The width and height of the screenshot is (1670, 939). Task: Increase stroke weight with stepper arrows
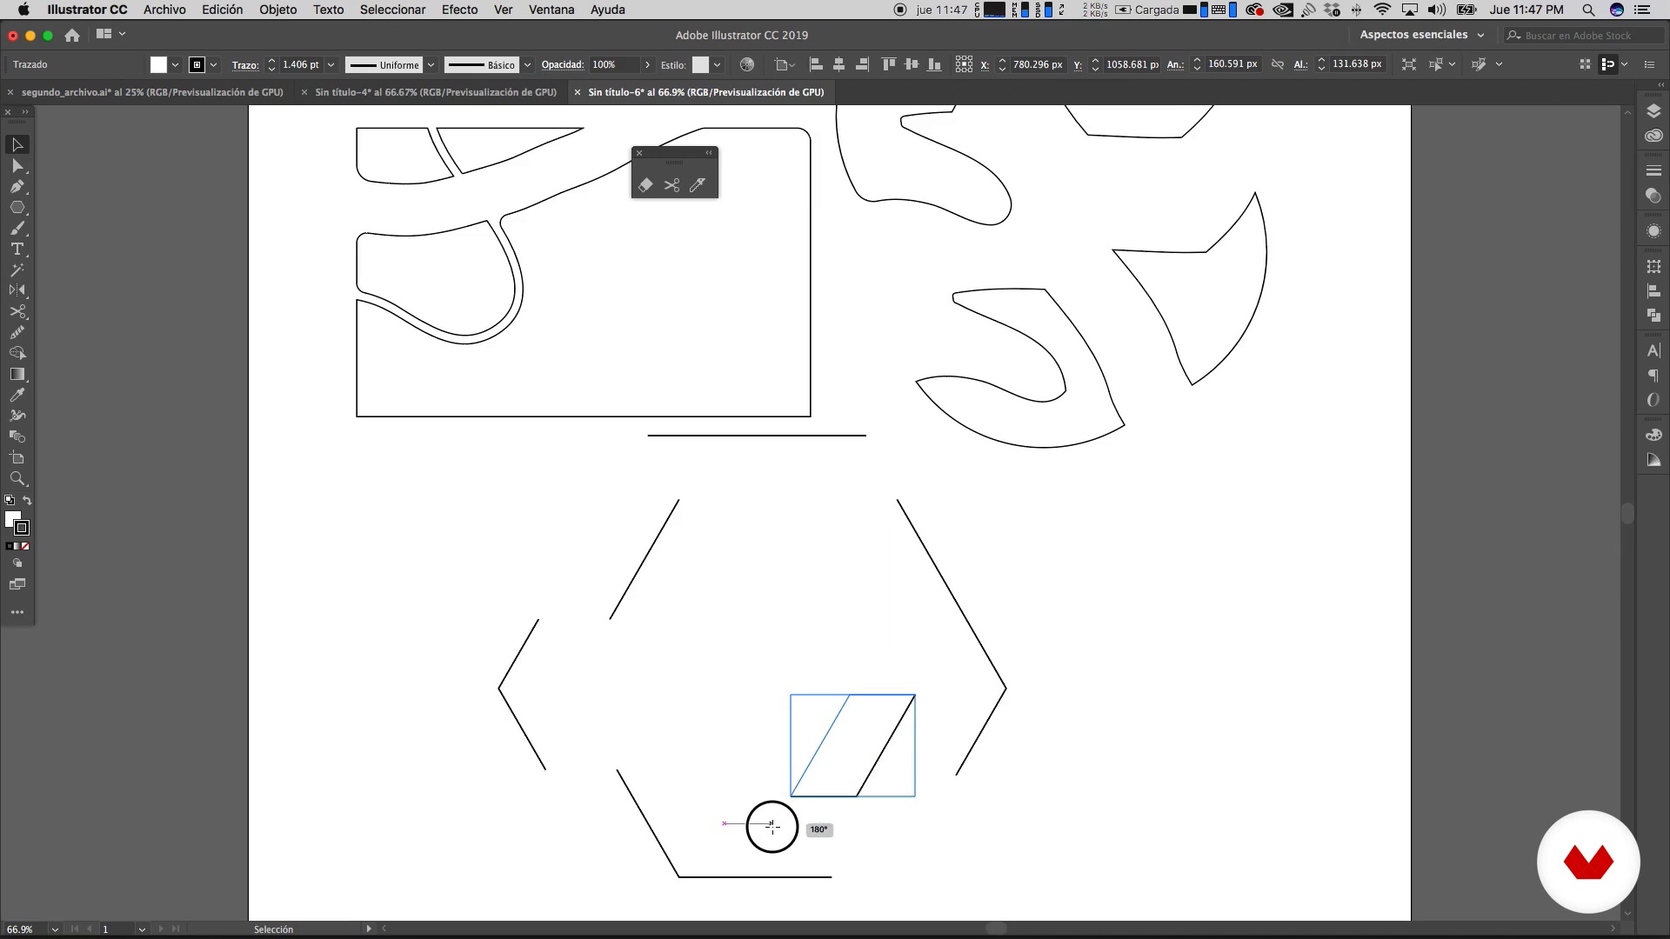(x=271, y=61)
